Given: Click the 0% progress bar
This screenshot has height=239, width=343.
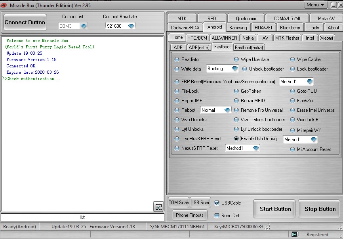Looking at the screenshot, I should (82, 218).
